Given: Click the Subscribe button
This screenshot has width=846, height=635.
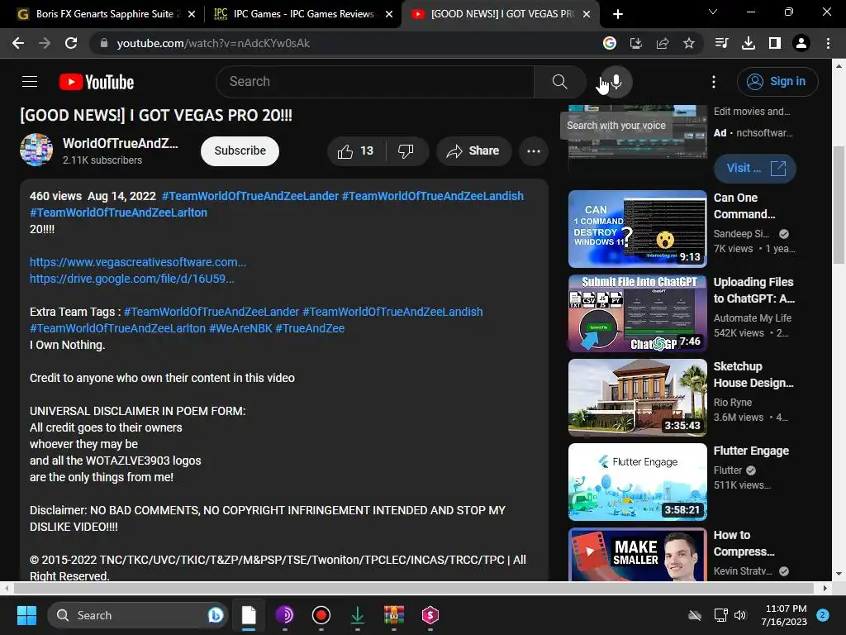Looking at the screenshot, I should [x=240, y=151].
